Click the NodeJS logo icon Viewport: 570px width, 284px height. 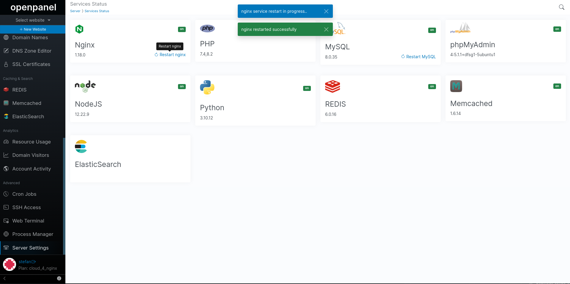point(85,86)
